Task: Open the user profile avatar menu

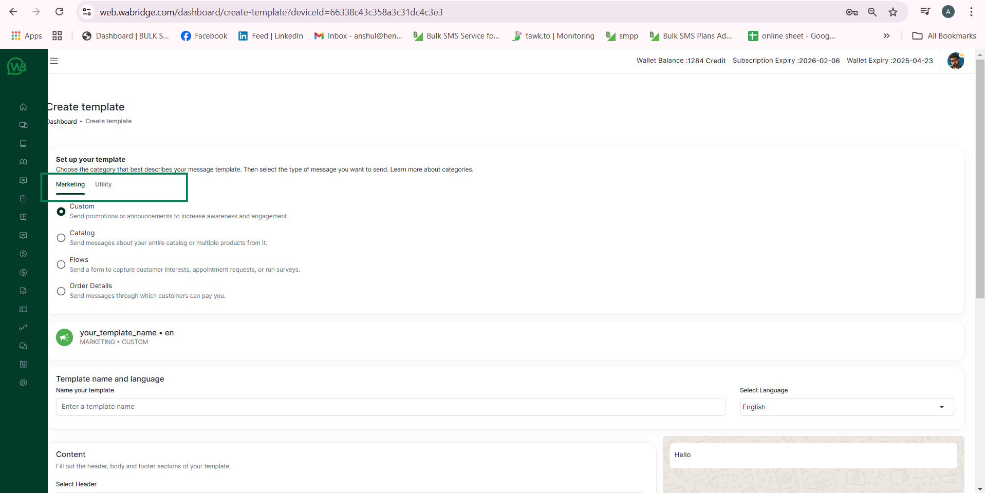Action: click(x=956, y=61)
